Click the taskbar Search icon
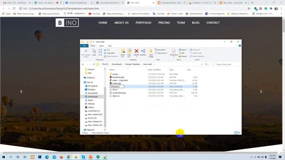Viewport: 285px width, 160px height. [11, 157]
